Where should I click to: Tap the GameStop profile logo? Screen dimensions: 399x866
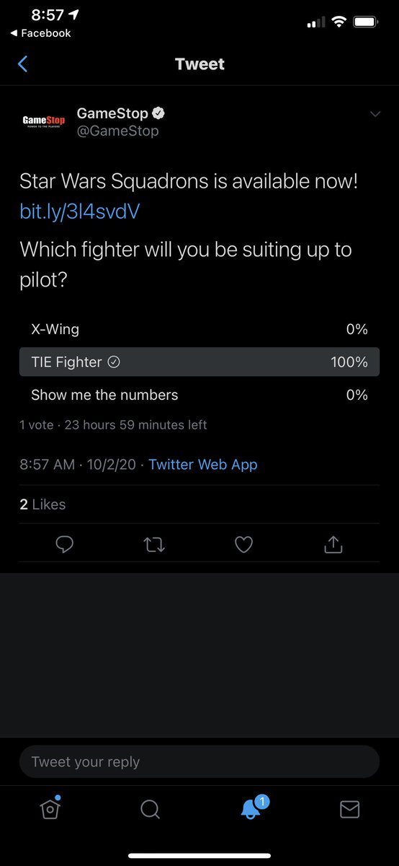pyautogui.click(x=43, y=120)
